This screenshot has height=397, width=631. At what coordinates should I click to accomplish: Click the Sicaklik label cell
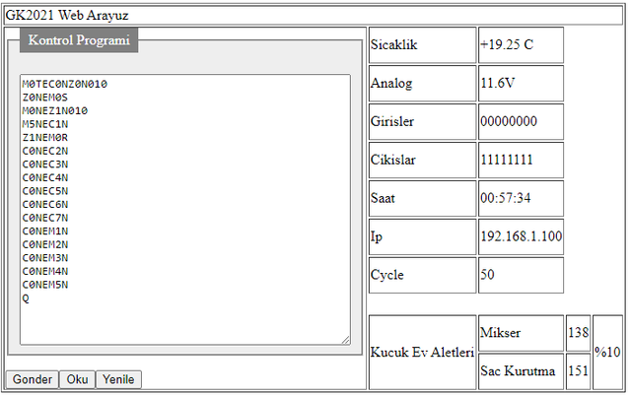tap(423, 45)
